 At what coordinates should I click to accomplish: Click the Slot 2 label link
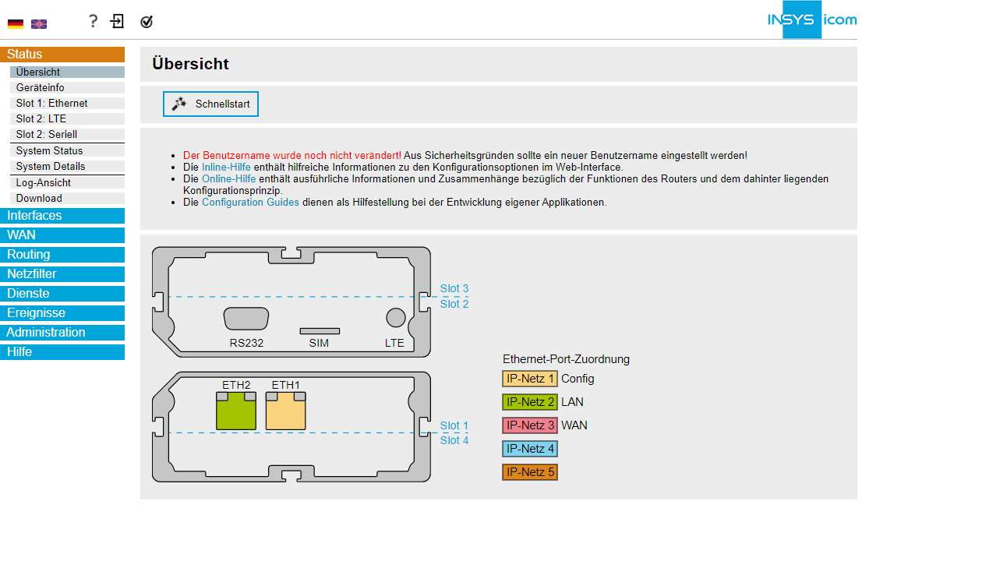454,304
